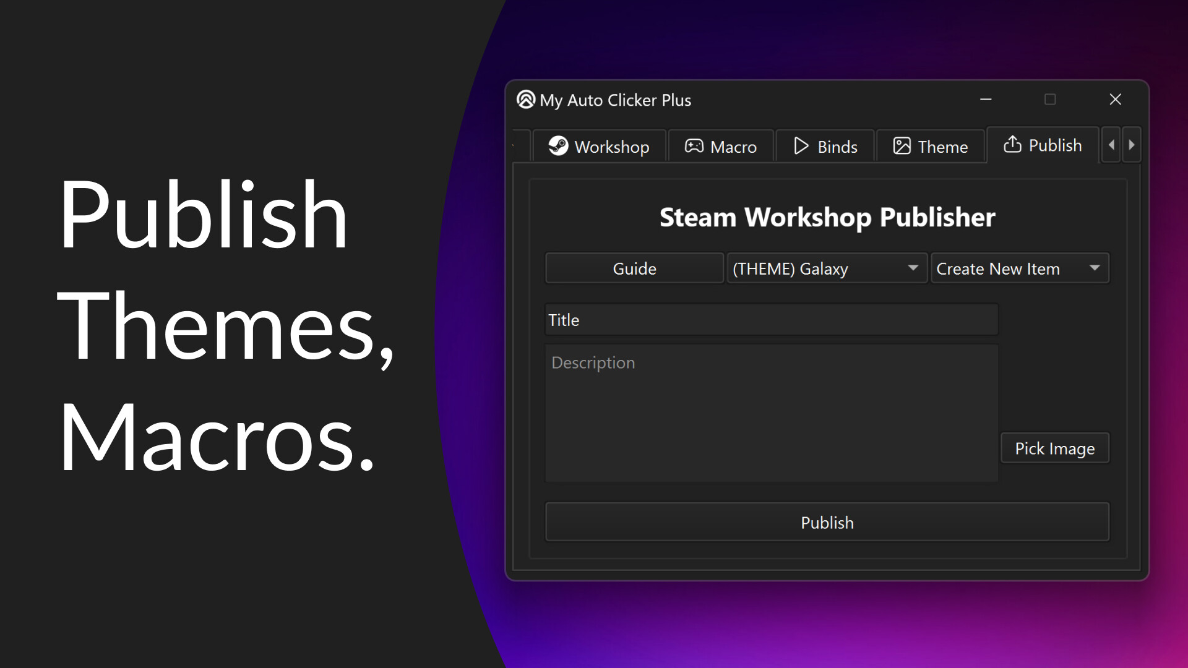Click the Pick Image button
The height and width of the screenshot is (668, 1188).
click(1055, 448)
